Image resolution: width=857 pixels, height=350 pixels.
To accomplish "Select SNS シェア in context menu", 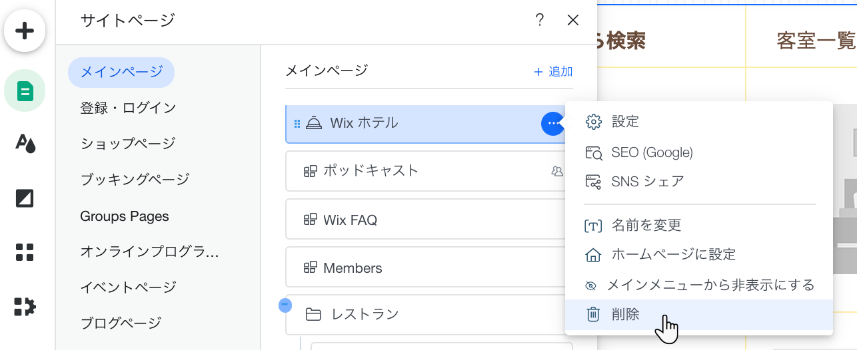I will click(647, 182).
